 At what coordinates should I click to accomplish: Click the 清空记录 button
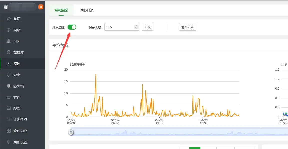click(187, 27)
